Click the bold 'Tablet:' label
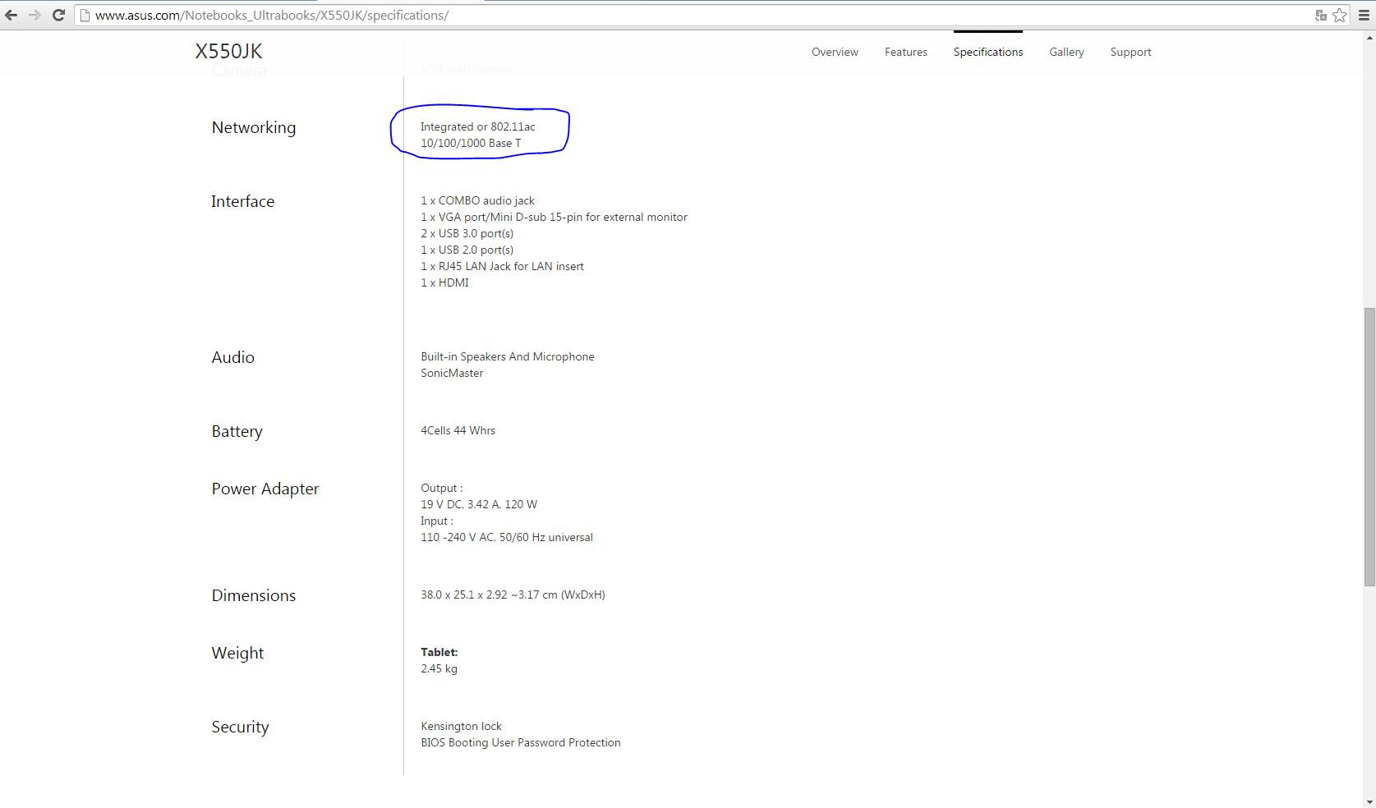Image resolution: width=1376 pixels, height=808 pixels. point(439,652)
